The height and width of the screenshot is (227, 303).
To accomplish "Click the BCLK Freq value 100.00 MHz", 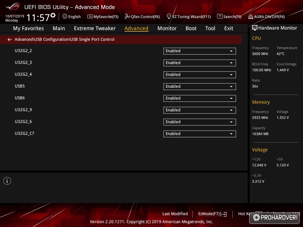I will click(262, 70).
